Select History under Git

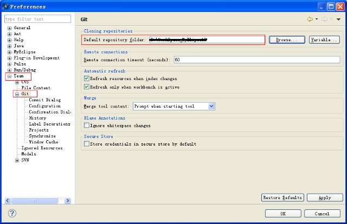pos(37,118)
